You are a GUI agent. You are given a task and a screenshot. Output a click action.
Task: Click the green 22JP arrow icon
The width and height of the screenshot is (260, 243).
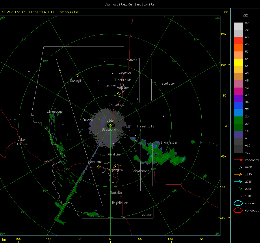[x=238, y=189]
